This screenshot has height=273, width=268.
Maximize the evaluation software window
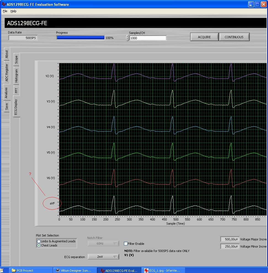coord(257,4)
